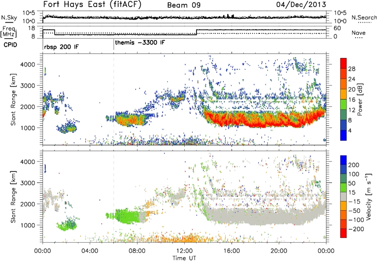Click the red top of the power colorbar
This screenshot has height=261, width=377.
(344, 63)
